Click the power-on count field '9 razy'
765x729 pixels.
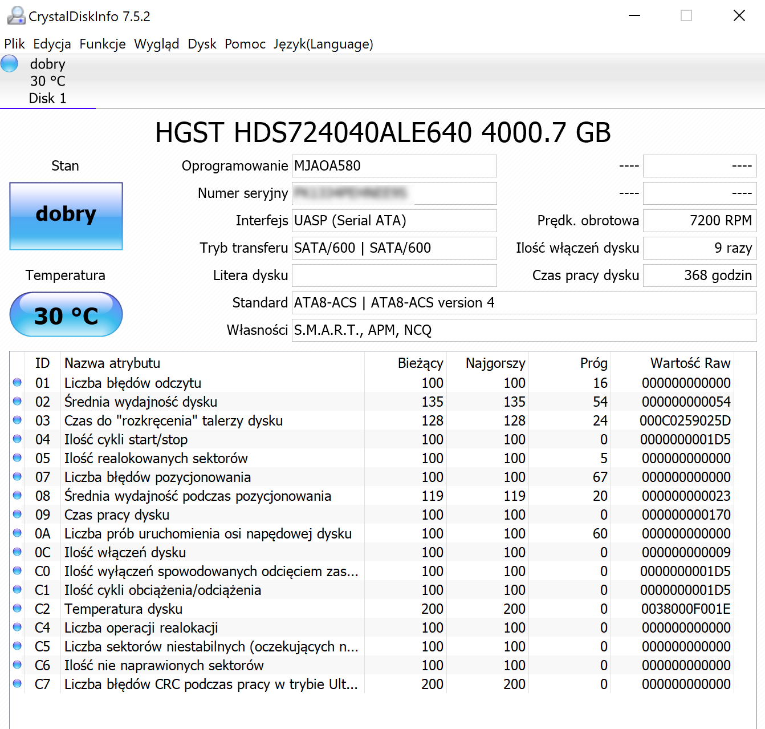click(700, 248)
